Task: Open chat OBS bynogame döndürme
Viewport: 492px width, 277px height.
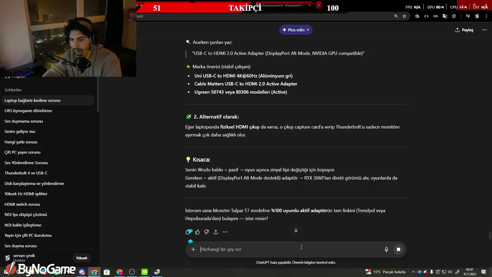Action: click(48, 111)
